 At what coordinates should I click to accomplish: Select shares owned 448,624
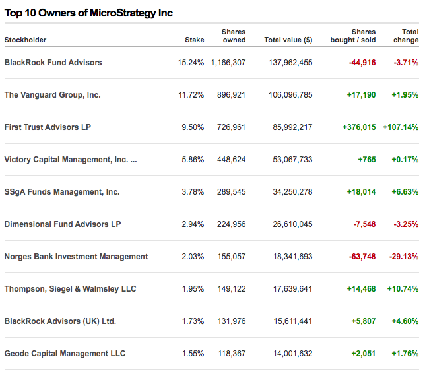[x=231, y=160]
